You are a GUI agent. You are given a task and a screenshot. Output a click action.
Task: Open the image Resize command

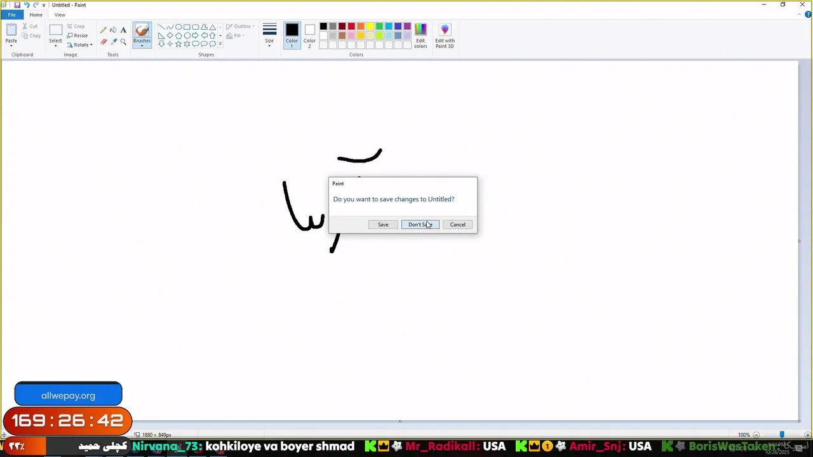[77, 36]
